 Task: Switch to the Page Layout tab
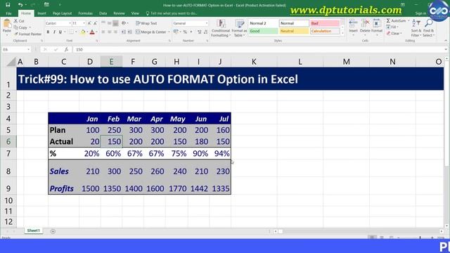[x=62, y=13]
